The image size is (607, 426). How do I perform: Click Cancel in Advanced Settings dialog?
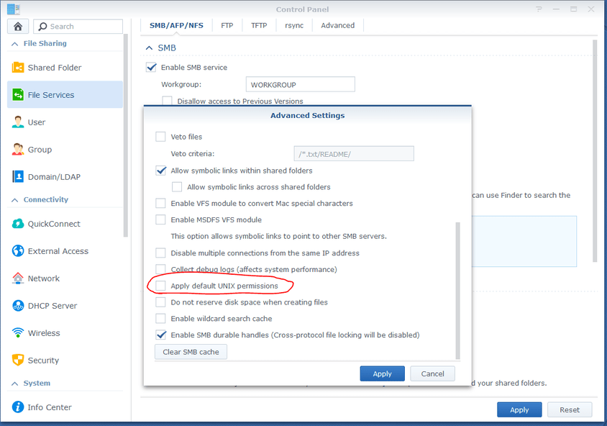[x=432, y=373]
